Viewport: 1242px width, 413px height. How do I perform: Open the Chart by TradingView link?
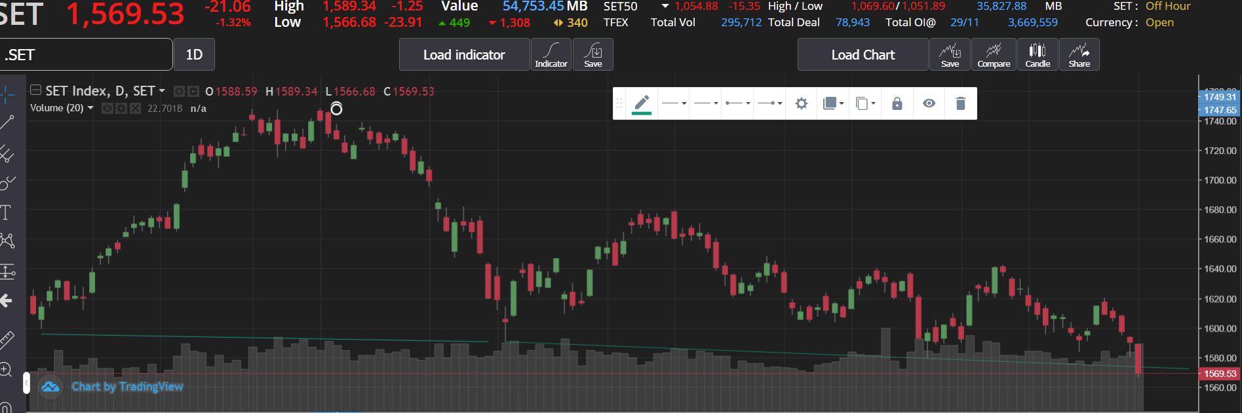pos(127,387)
